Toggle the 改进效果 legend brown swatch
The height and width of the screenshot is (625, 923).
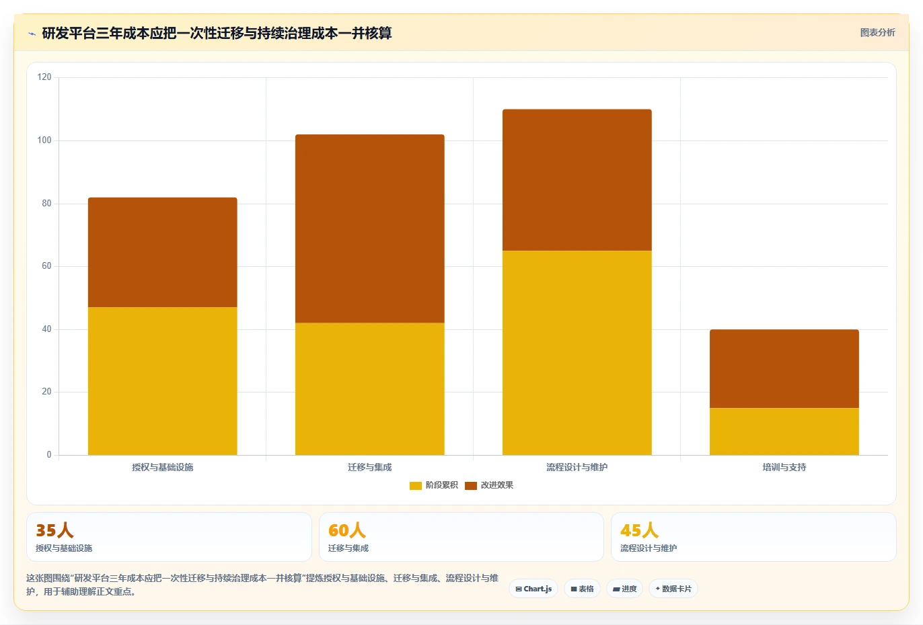(x=471, y=485)
